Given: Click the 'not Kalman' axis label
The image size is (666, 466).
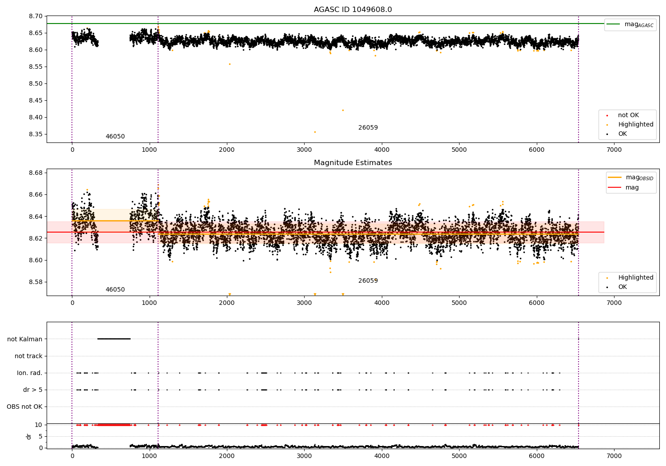Looking at the screenshot, I should point(25,339).
